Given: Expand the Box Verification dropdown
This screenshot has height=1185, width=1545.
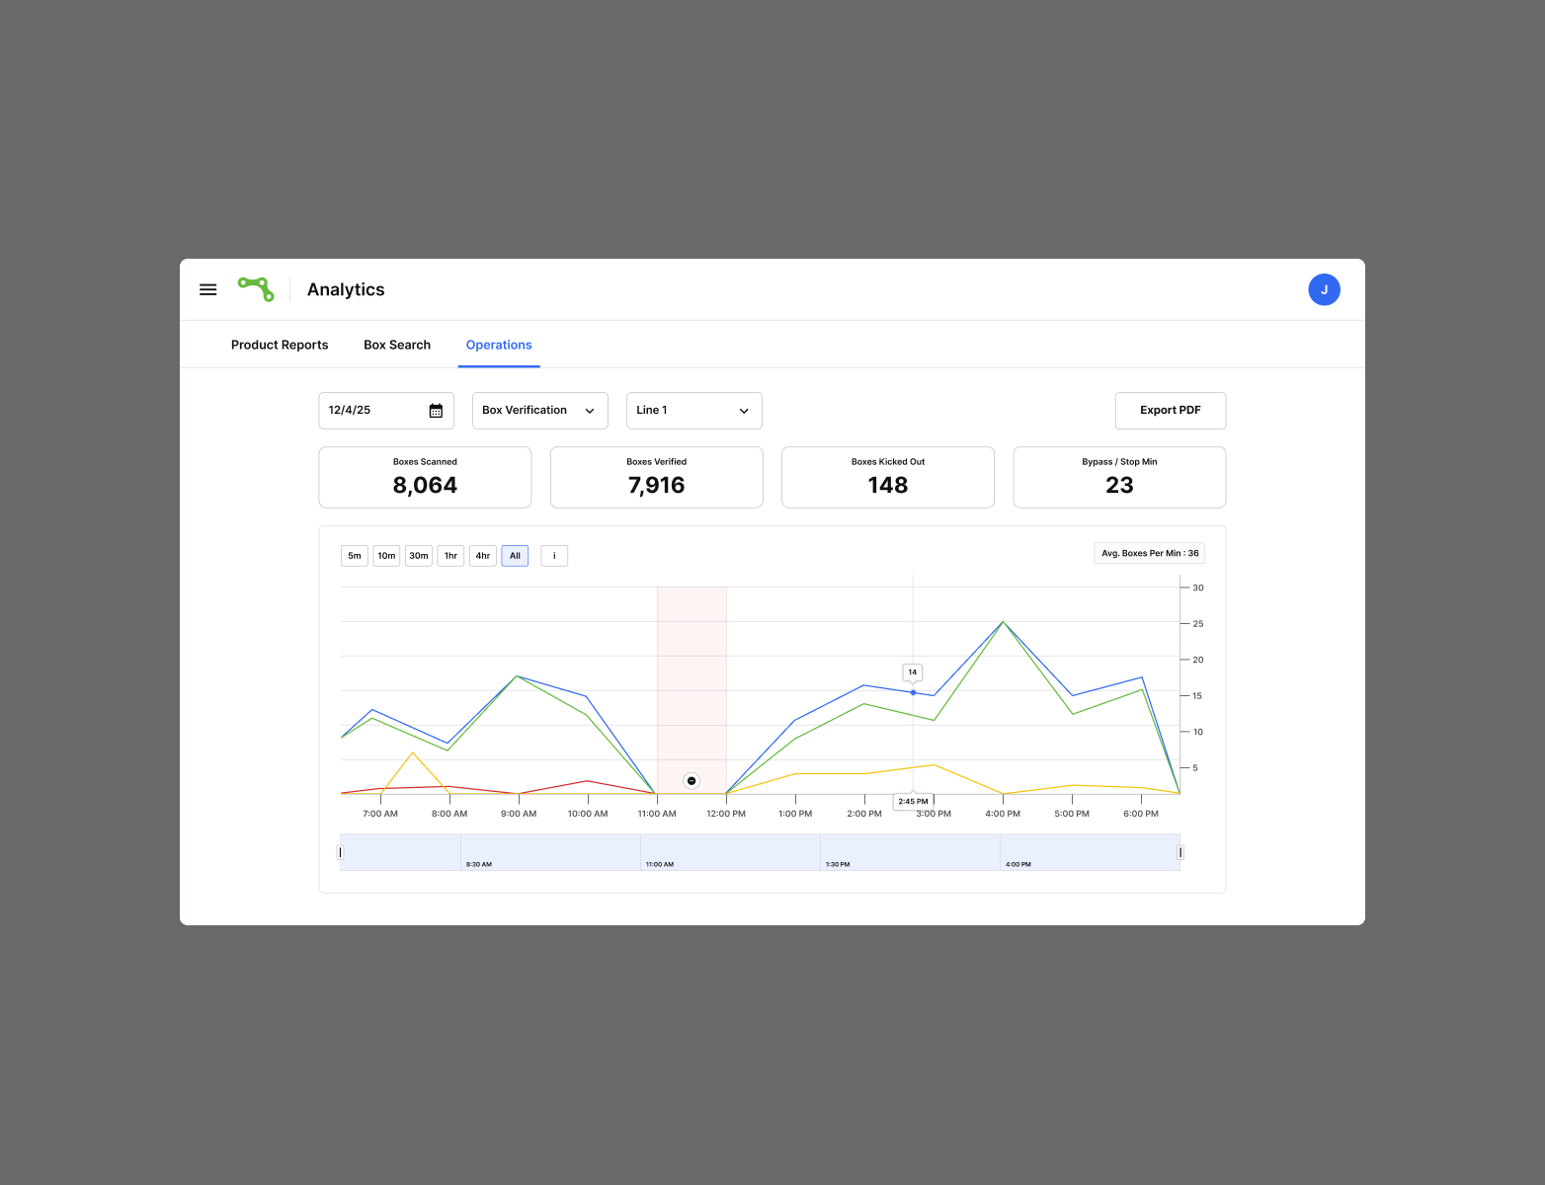Looking at the screenshot, I should (x=540, y=411).
